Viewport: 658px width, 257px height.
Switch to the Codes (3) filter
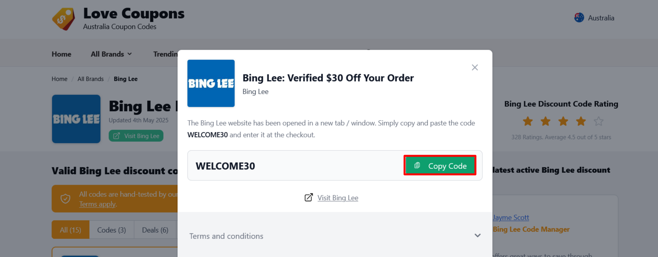[x=111, y=229]
